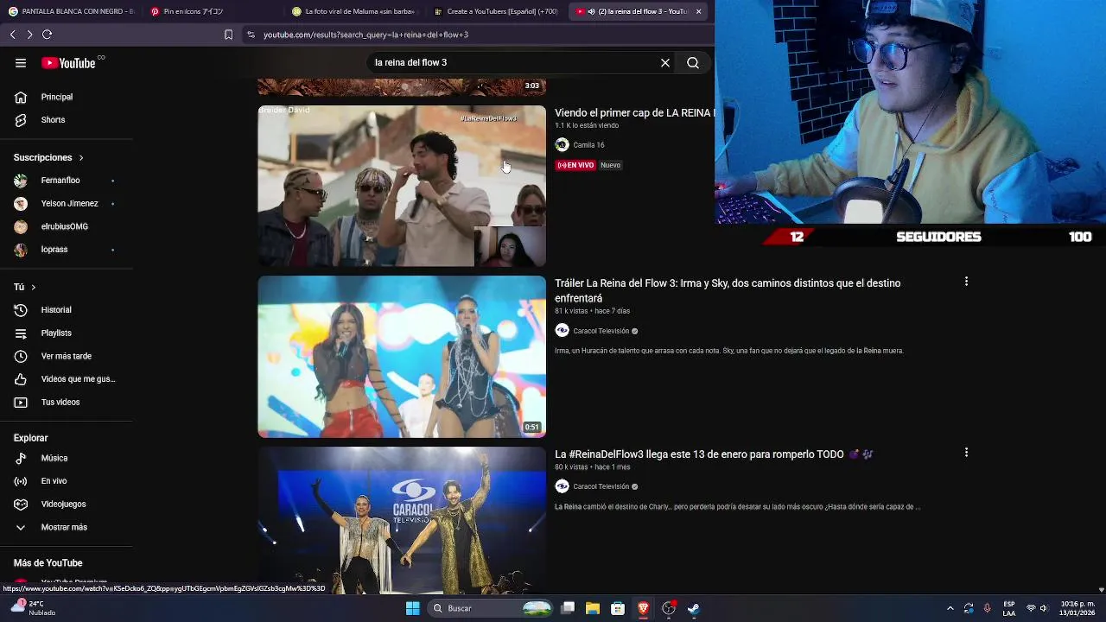
Task: Show hidden system tray icons
Action: 950,608
